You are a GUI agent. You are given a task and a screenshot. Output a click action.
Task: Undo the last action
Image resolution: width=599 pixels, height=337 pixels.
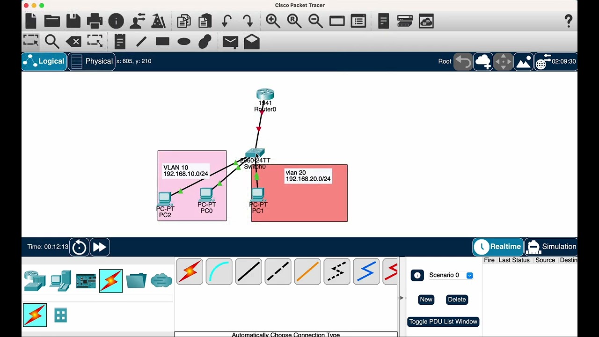pos(227,21)
